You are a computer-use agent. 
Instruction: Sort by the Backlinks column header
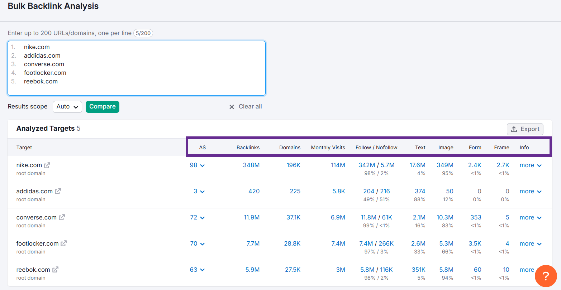248,148
